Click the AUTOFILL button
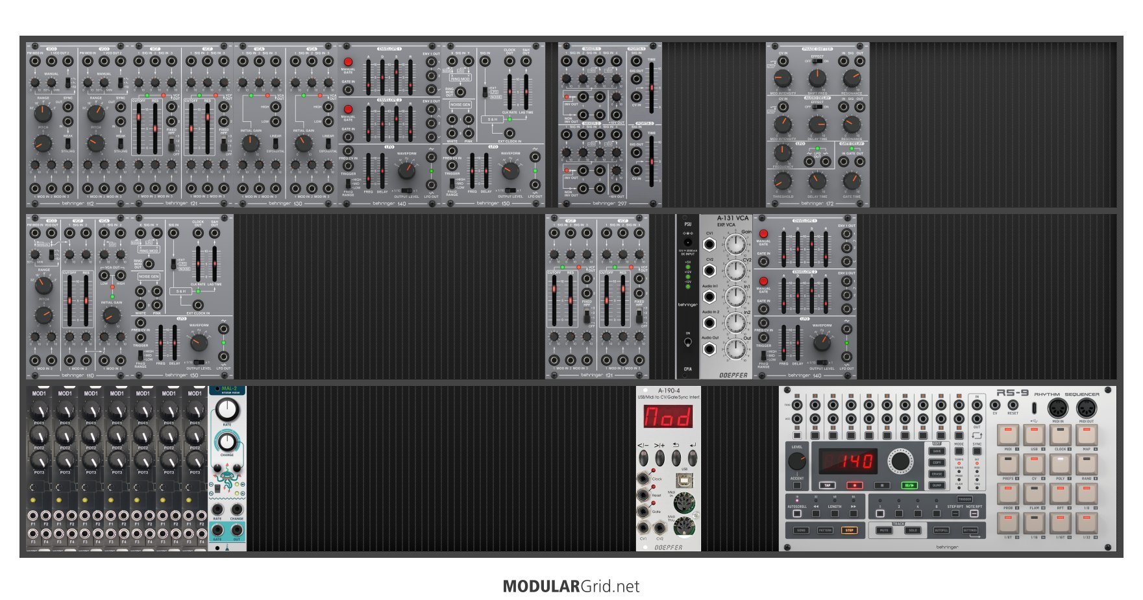 tap(941, 530)
